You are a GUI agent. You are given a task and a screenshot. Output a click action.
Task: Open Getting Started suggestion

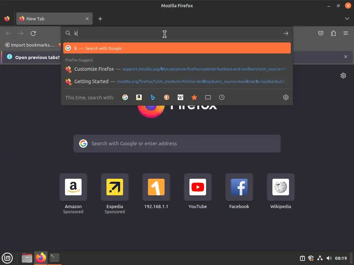(x=177, y=81)
